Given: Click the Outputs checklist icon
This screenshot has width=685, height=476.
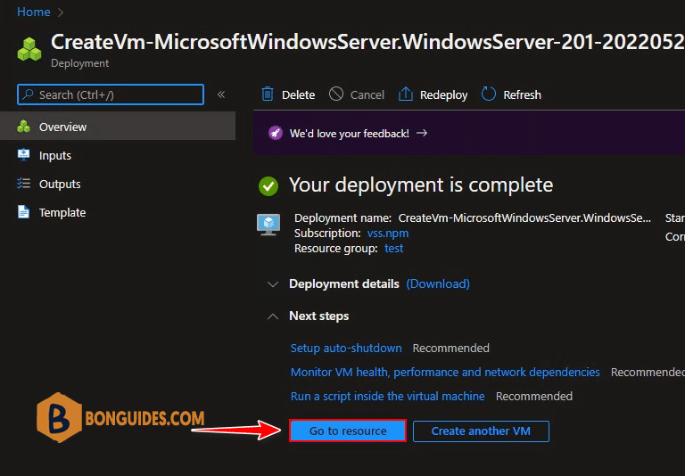Looking at the screenshot, I should (23, 184).
